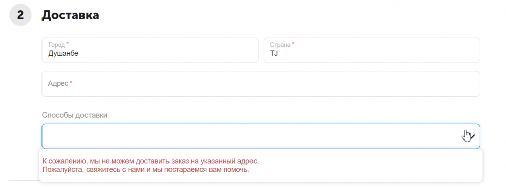Click the Город field containing Душанбе
Viewport: 506px width, 187px height.
coord(150,51)
